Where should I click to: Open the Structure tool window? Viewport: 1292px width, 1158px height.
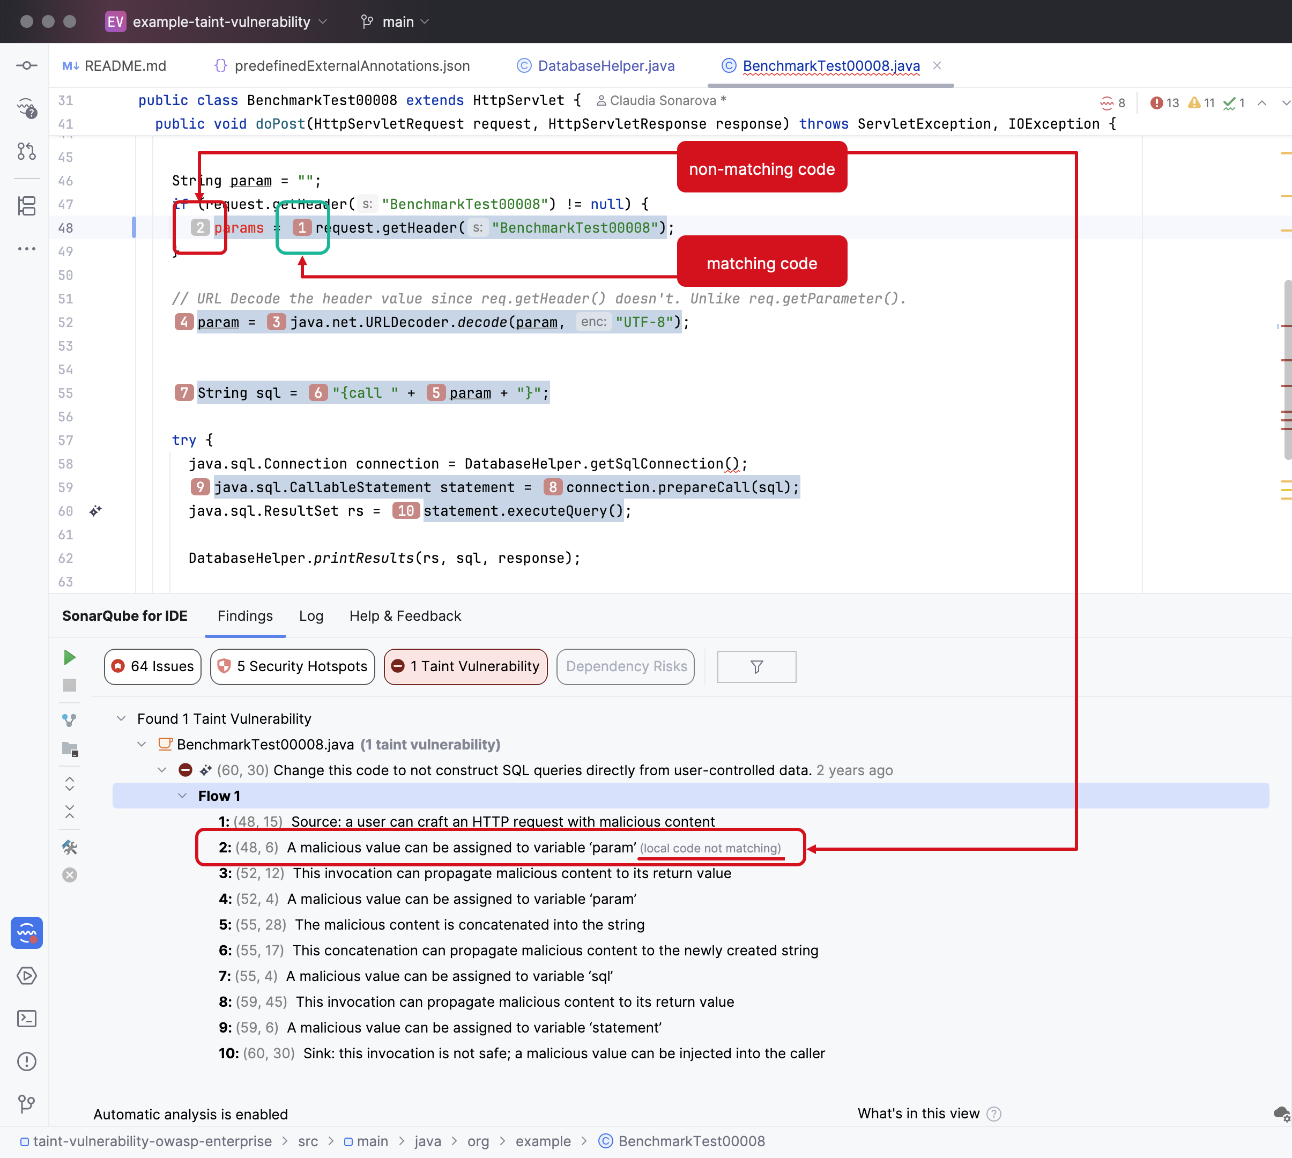(x=26, y=205)
